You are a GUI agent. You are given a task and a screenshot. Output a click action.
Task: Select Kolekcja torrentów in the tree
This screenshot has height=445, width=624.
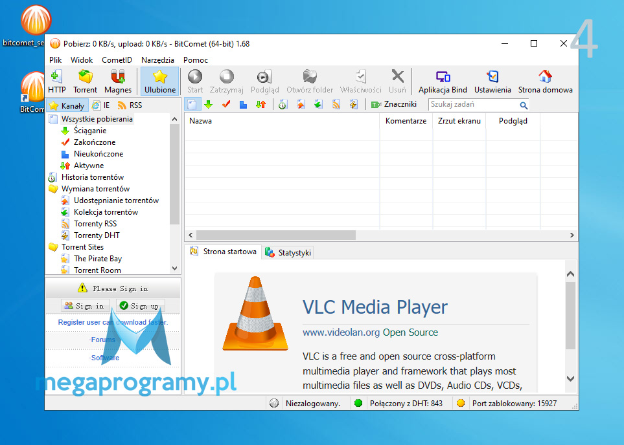(x=106, y=212)
